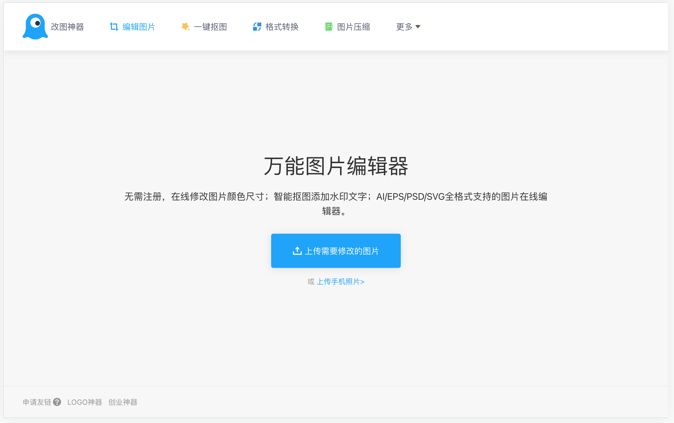Click the blue squares 格式转换 icon
This screenshot has height=423, width=674.
tap(257, 27)
